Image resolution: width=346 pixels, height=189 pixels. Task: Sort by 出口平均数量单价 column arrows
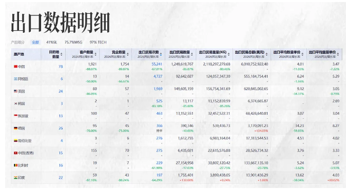[302, 54]
